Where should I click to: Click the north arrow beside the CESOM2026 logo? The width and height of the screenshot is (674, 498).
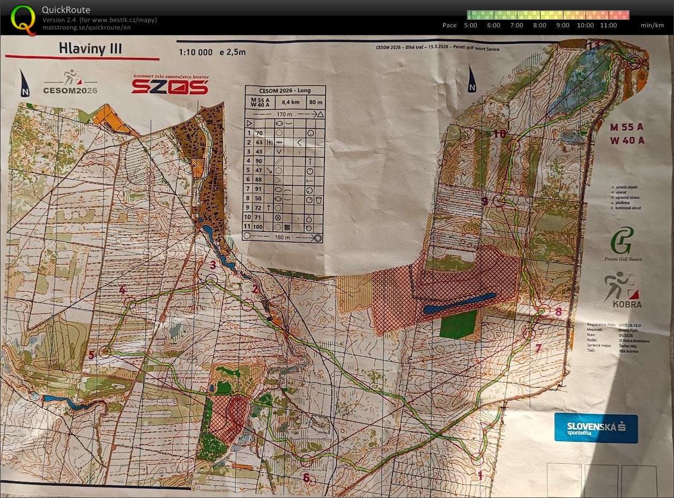tap(25, 82)
